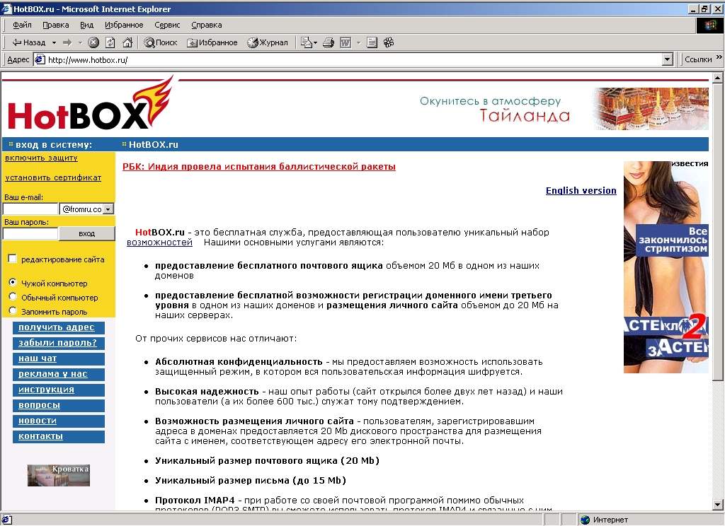This screenshot has height=526, width=725.
Task: Expand the Mail icon dropdown arrow
Action: 315,42
